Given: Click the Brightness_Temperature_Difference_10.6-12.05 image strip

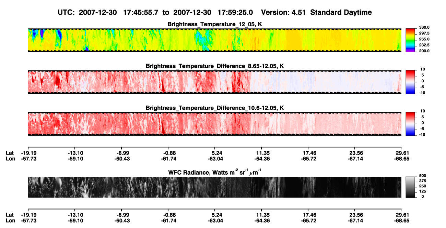Looking at the screenshot, I should click(214, 124).
